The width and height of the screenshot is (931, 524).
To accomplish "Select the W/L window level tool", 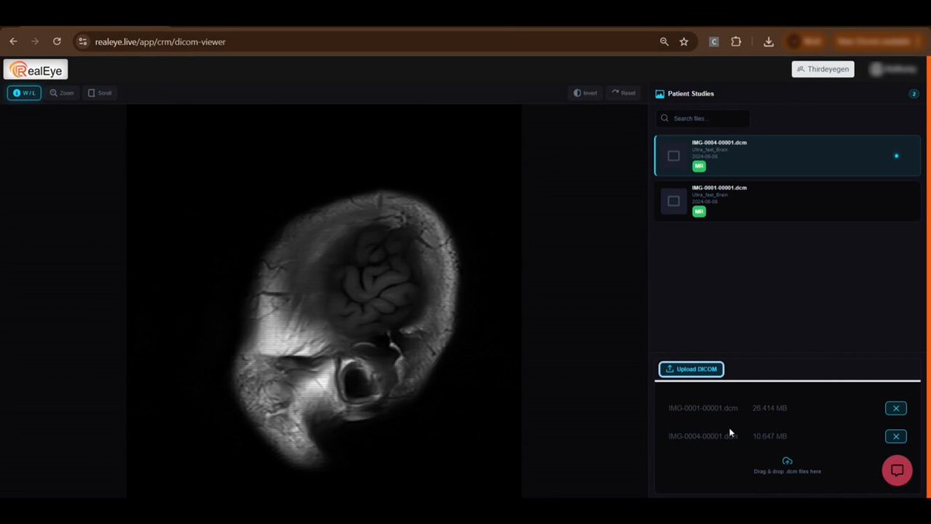I will pos(24,93).
